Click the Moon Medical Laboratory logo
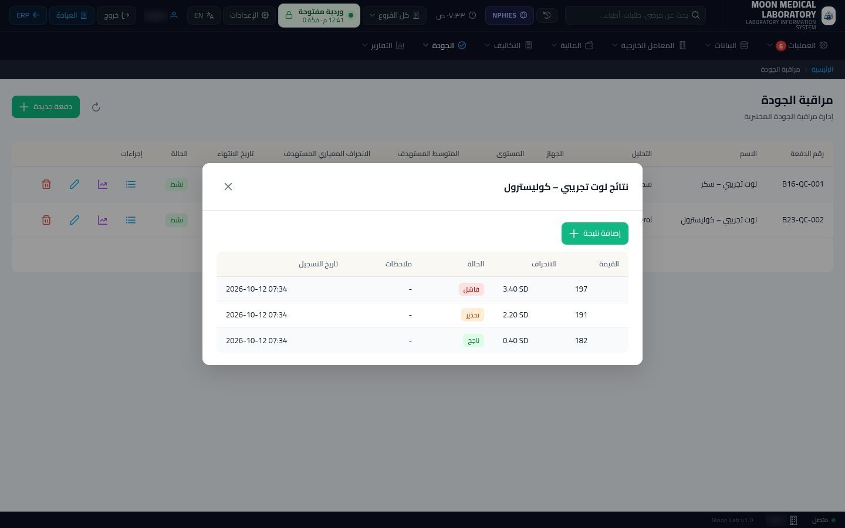The width and height of the screenshot is (845, 528). point(828,15)
